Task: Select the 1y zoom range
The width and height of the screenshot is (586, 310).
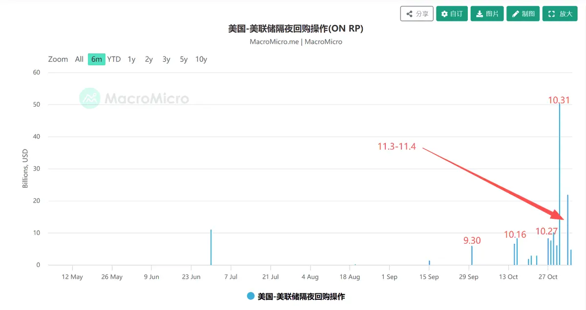Action: pos(131,59)
